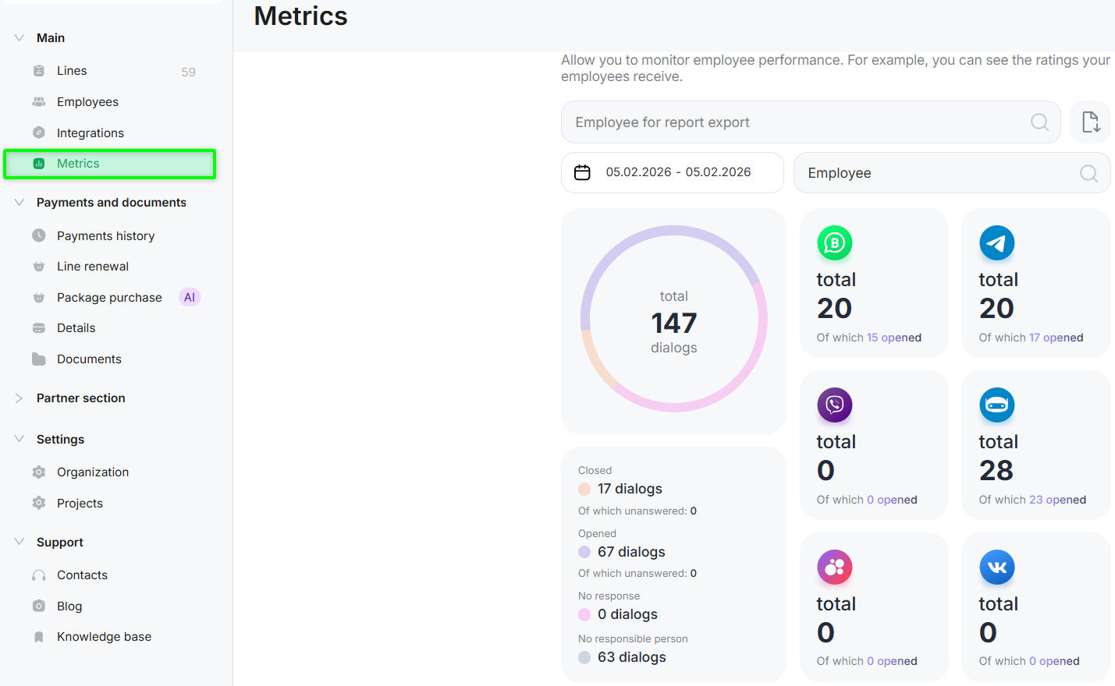Screen dimensions: 1115x686
Task: Click the Telegram channel icon
Action: coord(996,243)
